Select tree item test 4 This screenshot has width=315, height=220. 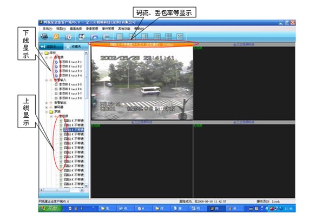pyautogui.click(x=70, y=76)
